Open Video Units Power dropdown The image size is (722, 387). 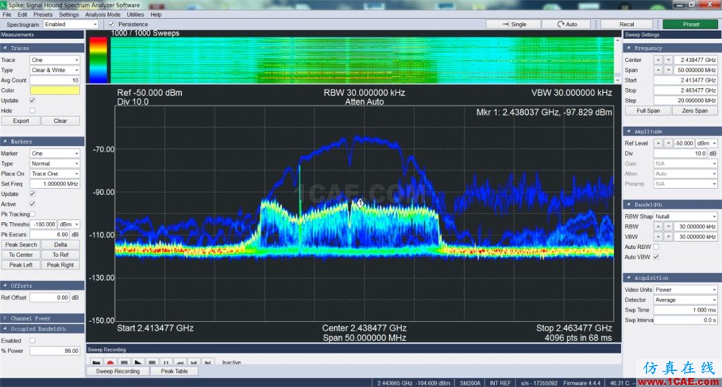[x=685, y=290]
